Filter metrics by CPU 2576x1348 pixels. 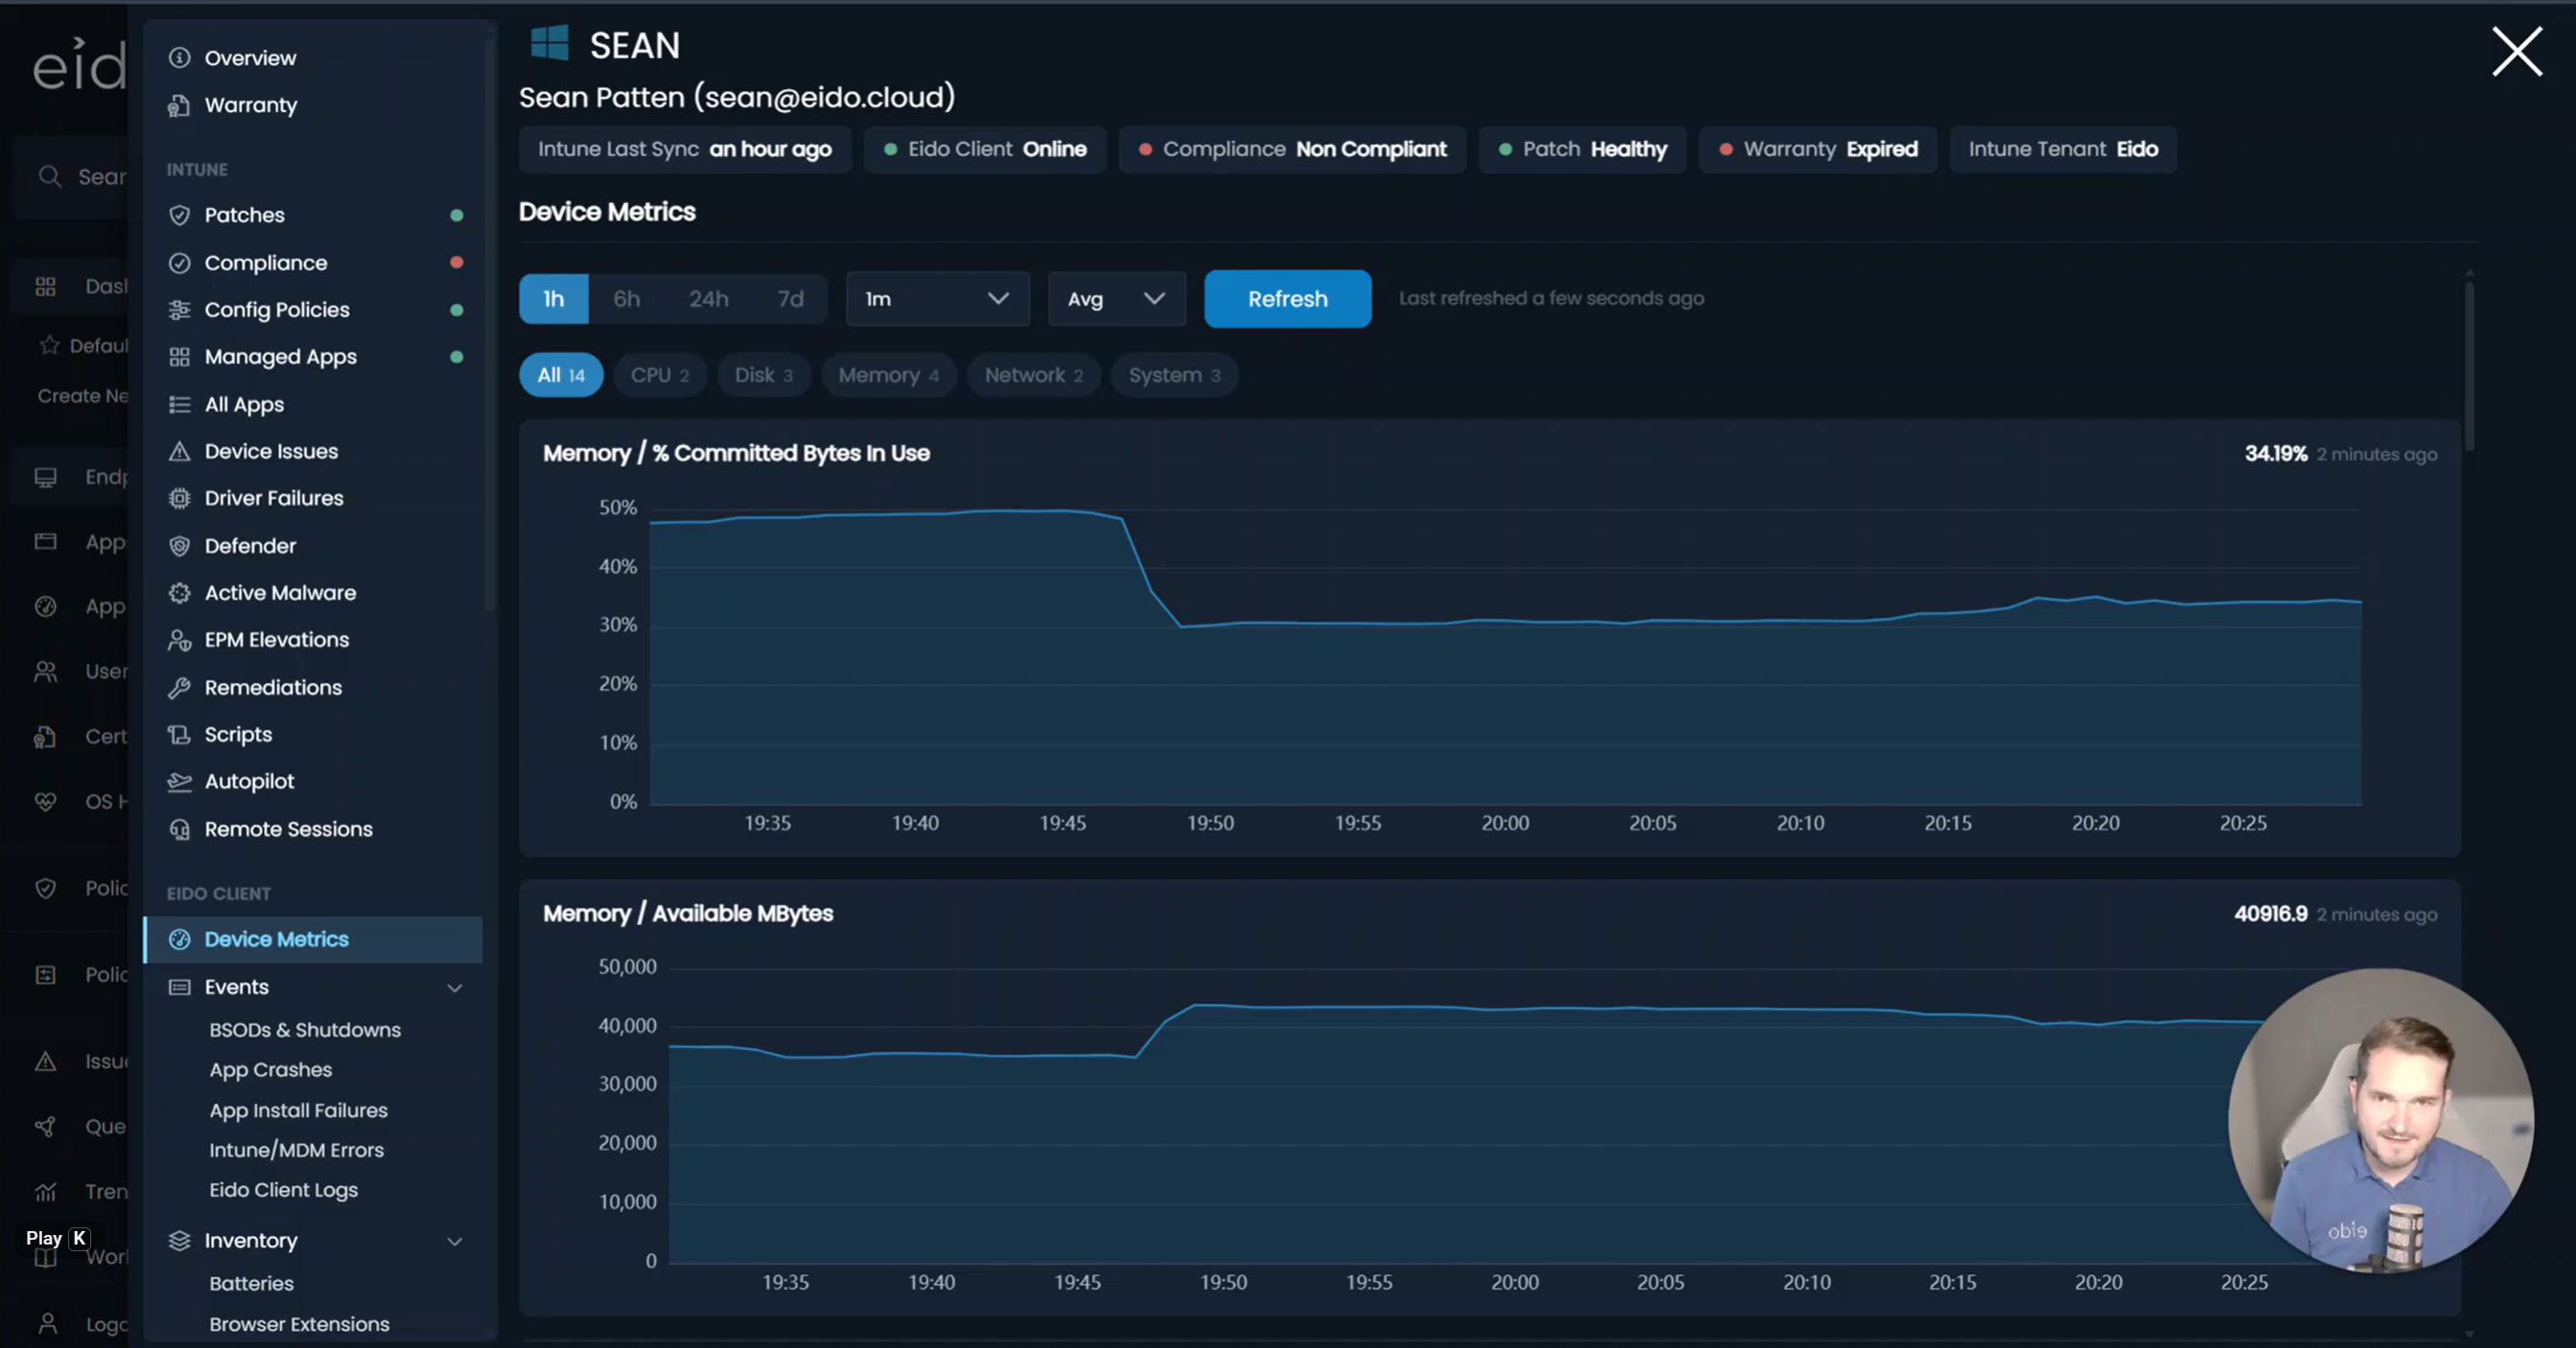click(660, 376)
